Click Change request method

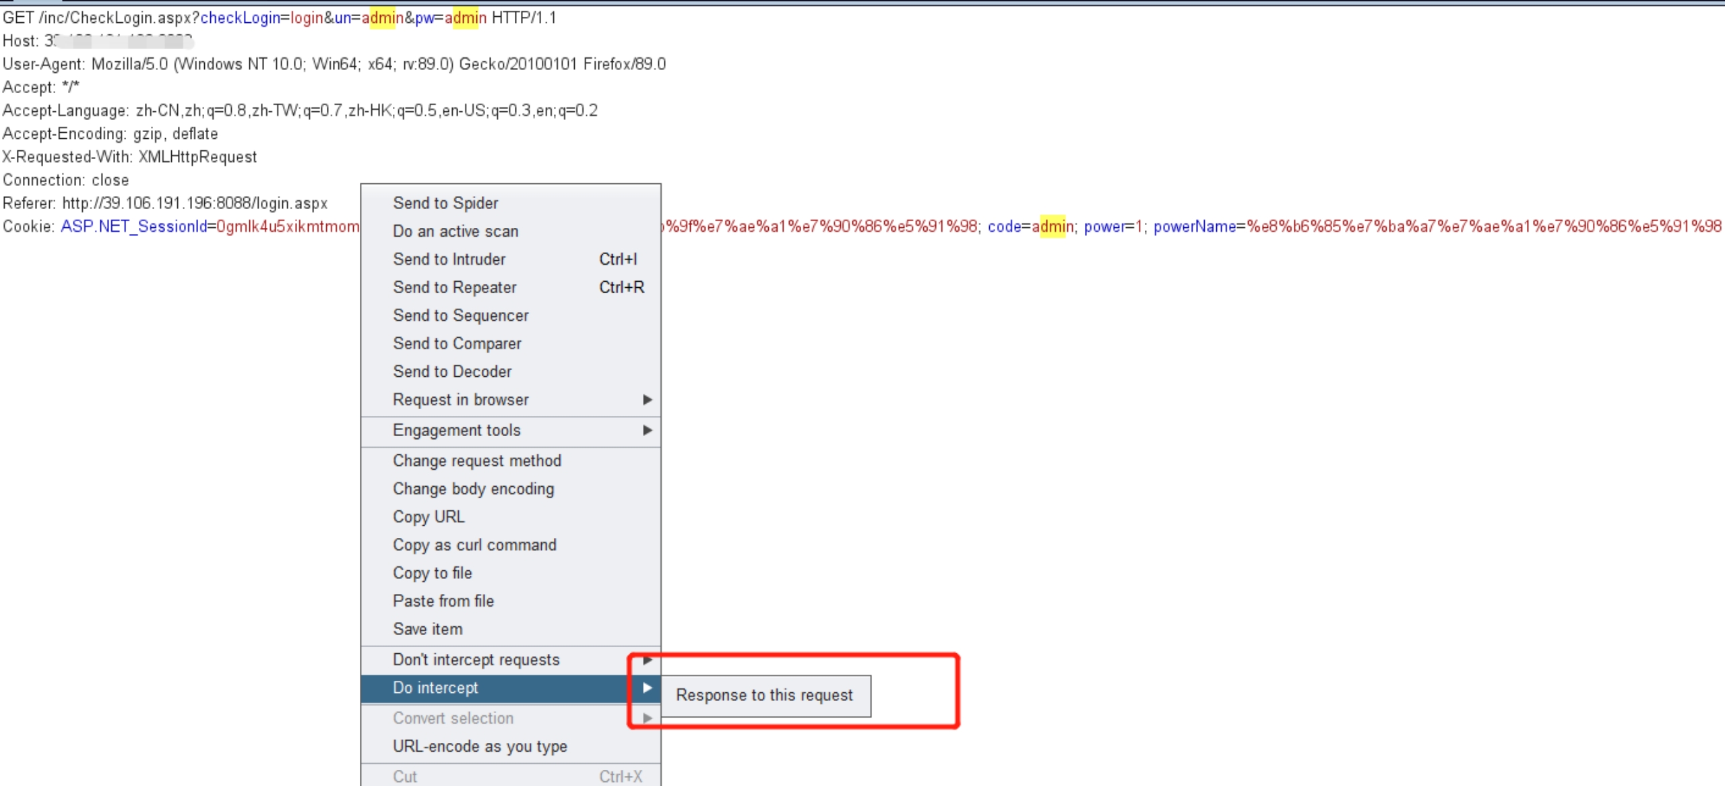pos(476,460)
